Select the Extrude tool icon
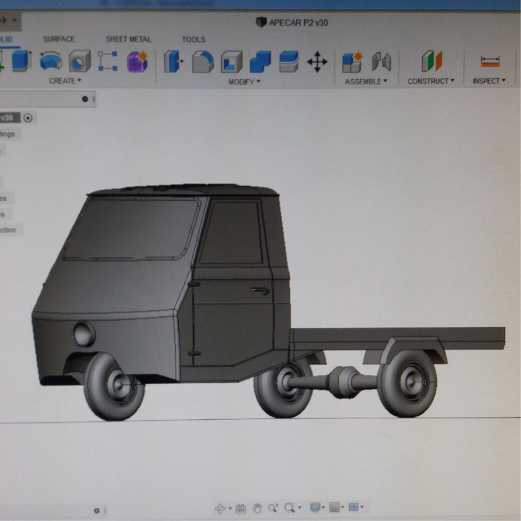521x521 pixels. [21, 61]
